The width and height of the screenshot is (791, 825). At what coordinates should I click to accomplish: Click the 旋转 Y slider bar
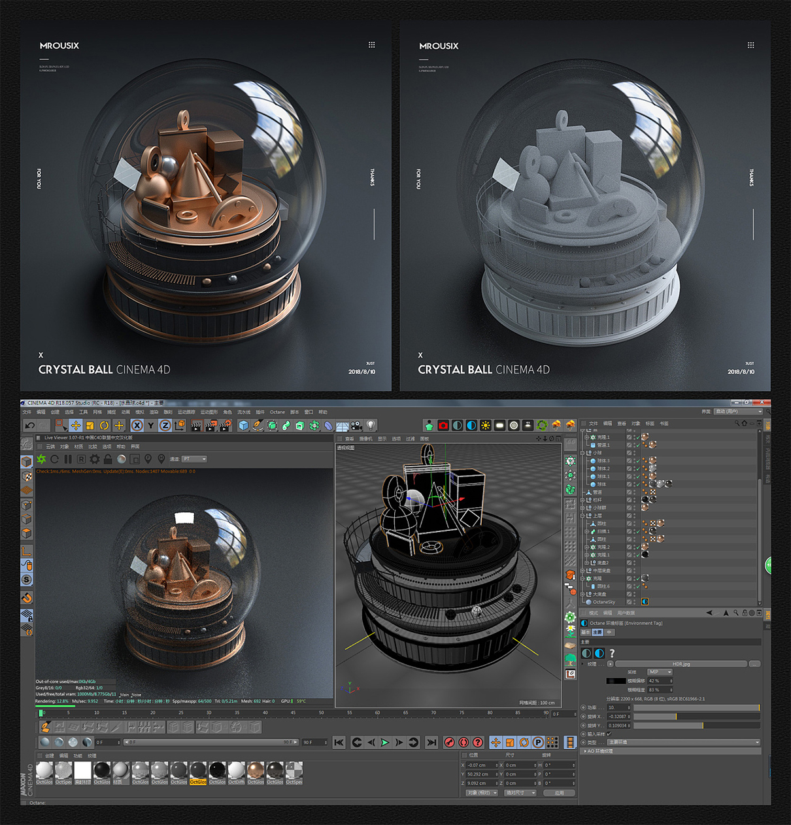pyautogui.click(x=696, y=725)
